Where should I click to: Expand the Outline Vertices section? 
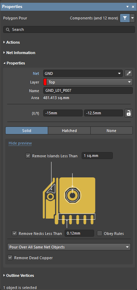click(x=19, y=275)
